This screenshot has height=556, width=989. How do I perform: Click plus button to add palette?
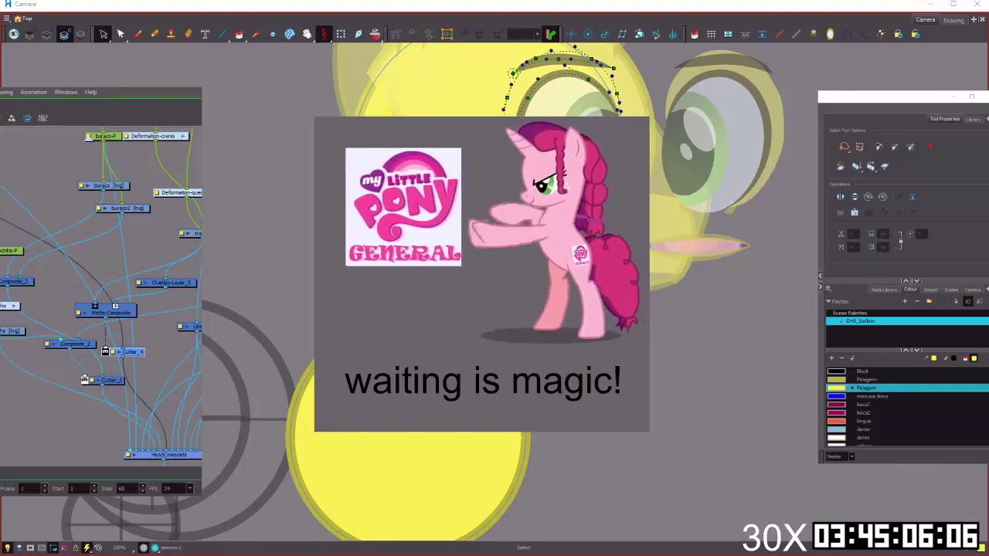click(x=906, y=301)
